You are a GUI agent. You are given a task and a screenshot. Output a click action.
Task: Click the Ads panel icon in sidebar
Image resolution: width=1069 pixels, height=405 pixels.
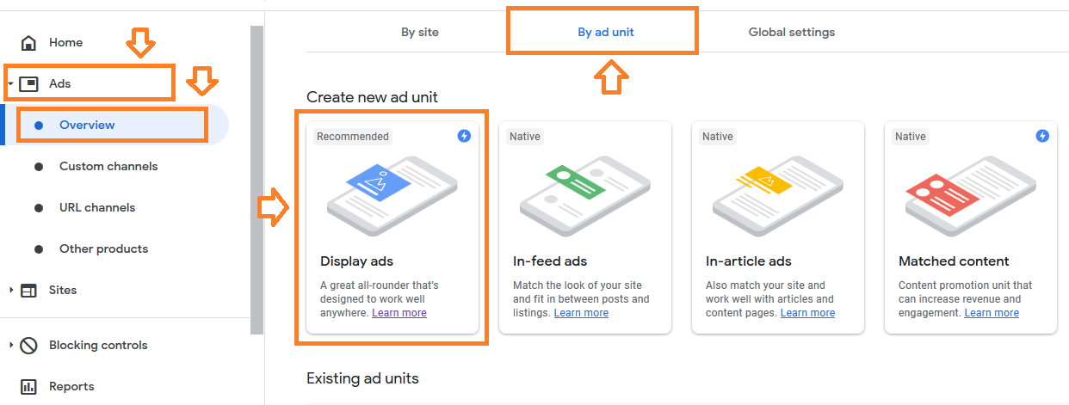point(28,84)
